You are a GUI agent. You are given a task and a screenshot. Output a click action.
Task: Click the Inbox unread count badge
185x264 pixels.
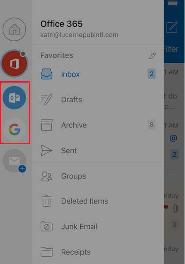point(152,74)
